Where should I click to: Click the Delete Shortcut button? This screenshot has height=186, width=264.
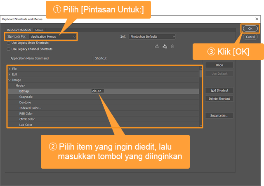pos(219,99)
